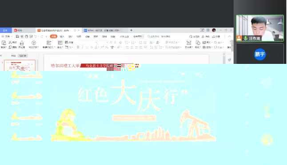Click the 分享 Share button
This screenshot has height=165, width=287.
point(216,36)
